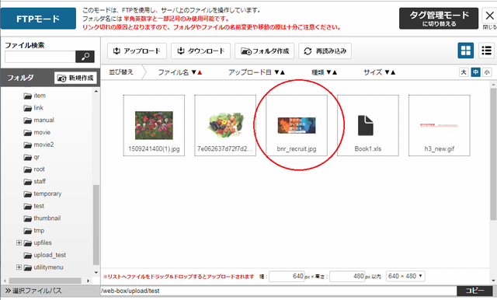Viewport: 497px width, 300px height.
Task: Open the upfiles folder
Action: [x=38, y=243]
